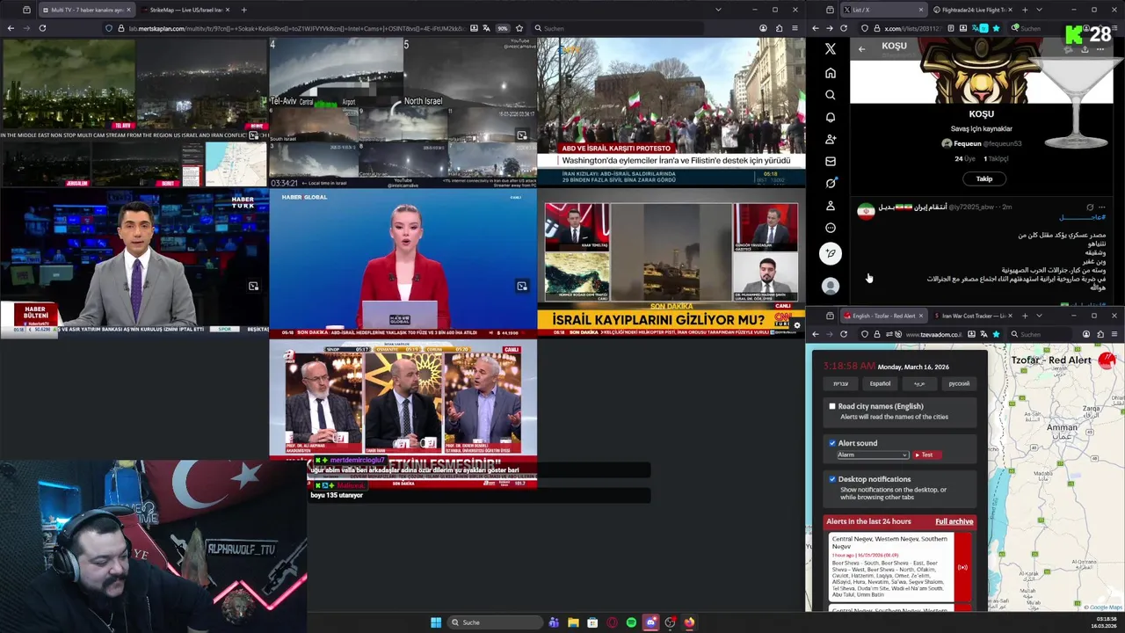Expand the Haber Global stream fullscreen icon
The width and height of the screenshot is (1125, 633).
point(522,286)
